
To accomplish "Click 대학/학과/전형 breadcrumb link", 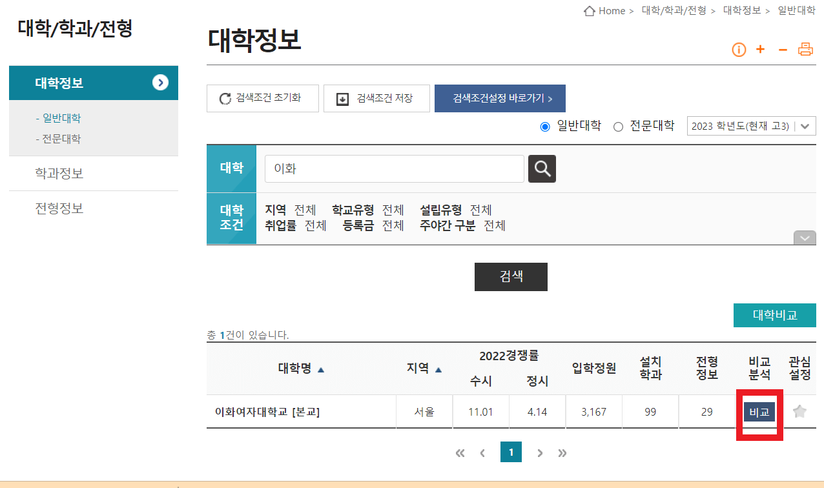I will (x=674, y=10).
